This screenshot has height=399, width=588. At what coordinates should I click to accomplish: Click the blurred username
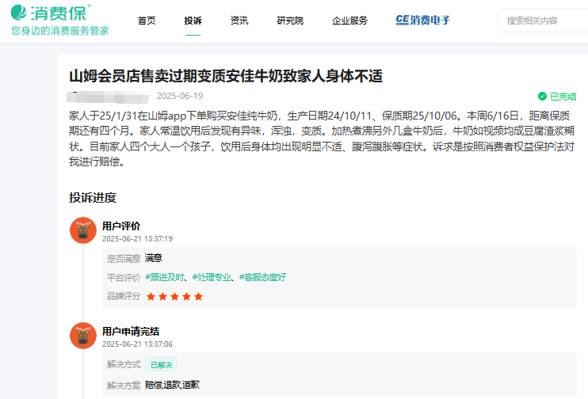pos(108,97)
